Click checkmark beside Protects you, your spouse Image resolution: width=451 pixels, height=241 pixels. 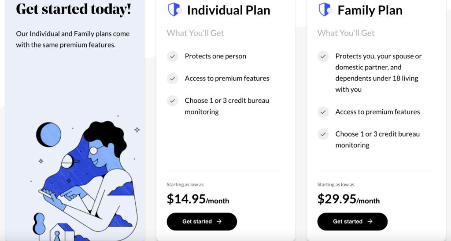tap(323, 56)
